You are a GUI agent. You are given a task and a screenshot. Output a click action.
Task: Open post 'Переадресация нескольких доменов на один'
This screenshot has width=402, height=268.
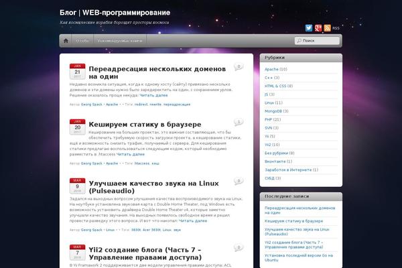click(x=157, y=72)
